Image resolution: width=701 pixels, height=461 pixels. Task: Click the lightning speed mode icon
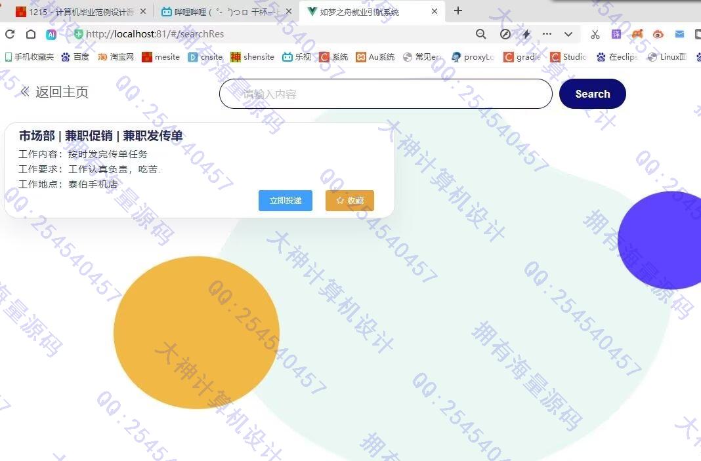click(x=526, y=34)
